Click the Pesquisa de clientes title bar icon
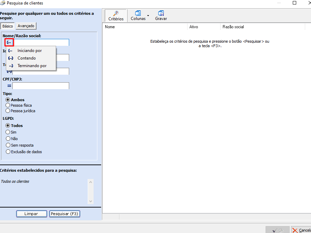Viewport: 311px width, 233px height. (2, 3)
